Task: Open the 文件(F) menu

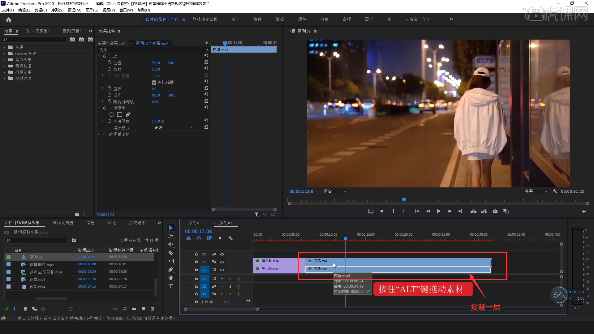Action: (8, 10)
